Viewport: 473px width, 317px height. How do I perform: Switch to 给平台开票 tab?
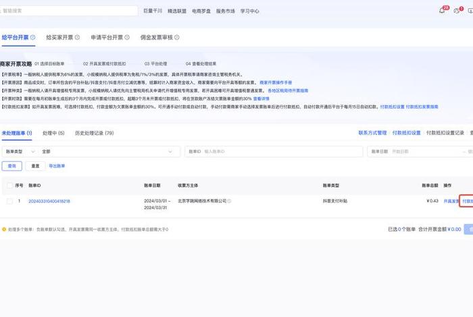(x=15, y=37)
